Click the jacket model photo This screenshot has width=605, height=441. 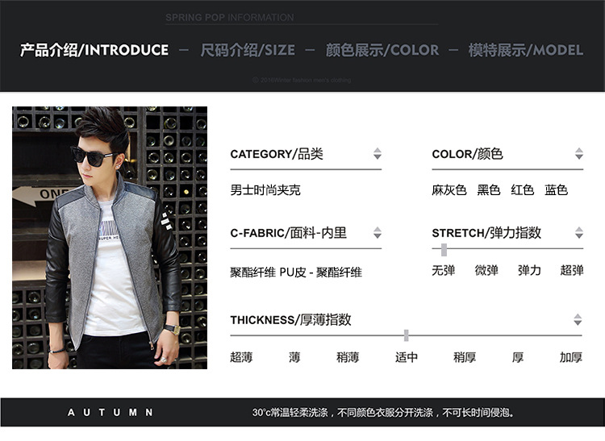[110, 238]
